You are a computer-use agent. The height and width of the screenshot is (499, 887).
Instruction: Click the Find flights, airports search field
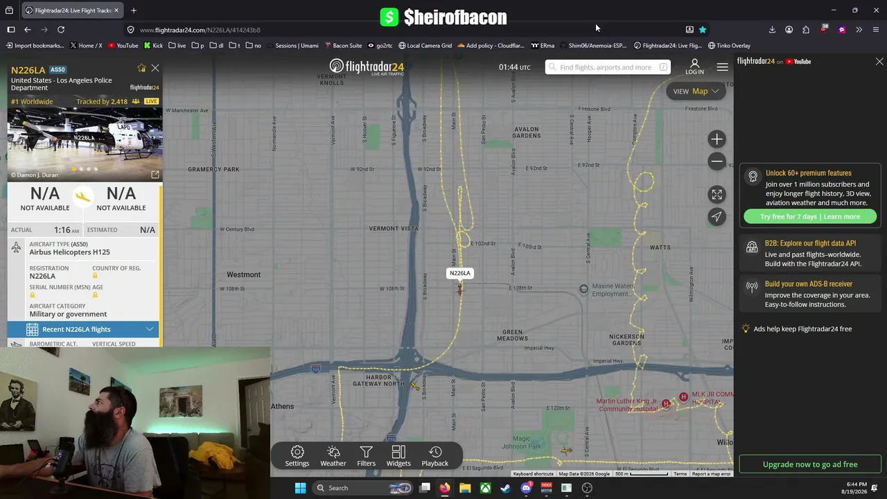(x=608, y=67)
